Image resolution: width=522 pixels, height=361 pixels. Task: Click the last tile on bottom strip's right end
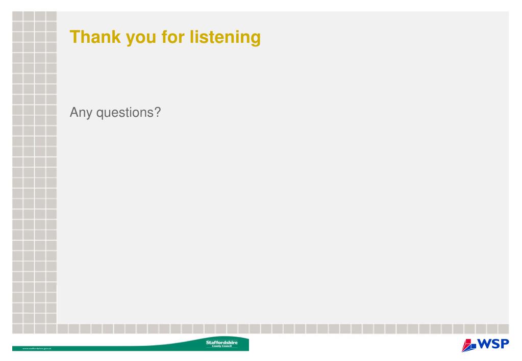coord(503,329)
